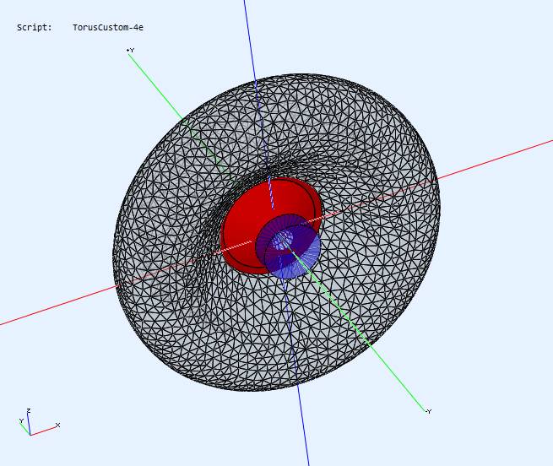Click the -Y axis label
The height and width of the screenshot is (466, 553).
click(428, 411)
